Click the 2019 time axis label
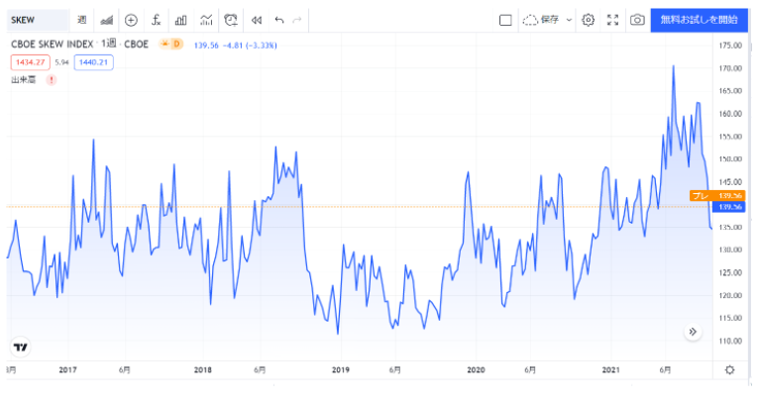Image resolution: width=759 pixels, height=403 pixels. point(340,369)
